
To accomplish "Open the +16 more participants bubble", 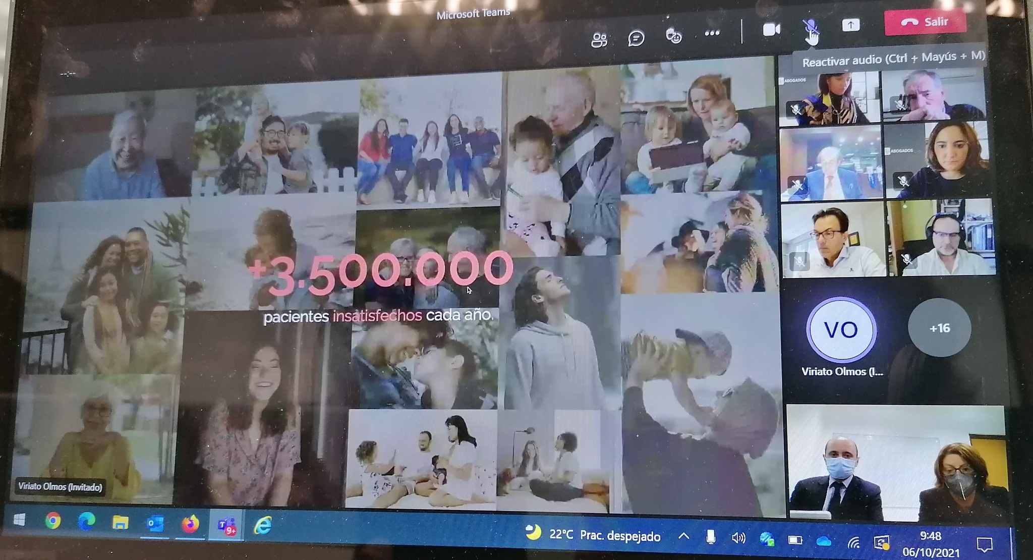I will pos(939,328).
